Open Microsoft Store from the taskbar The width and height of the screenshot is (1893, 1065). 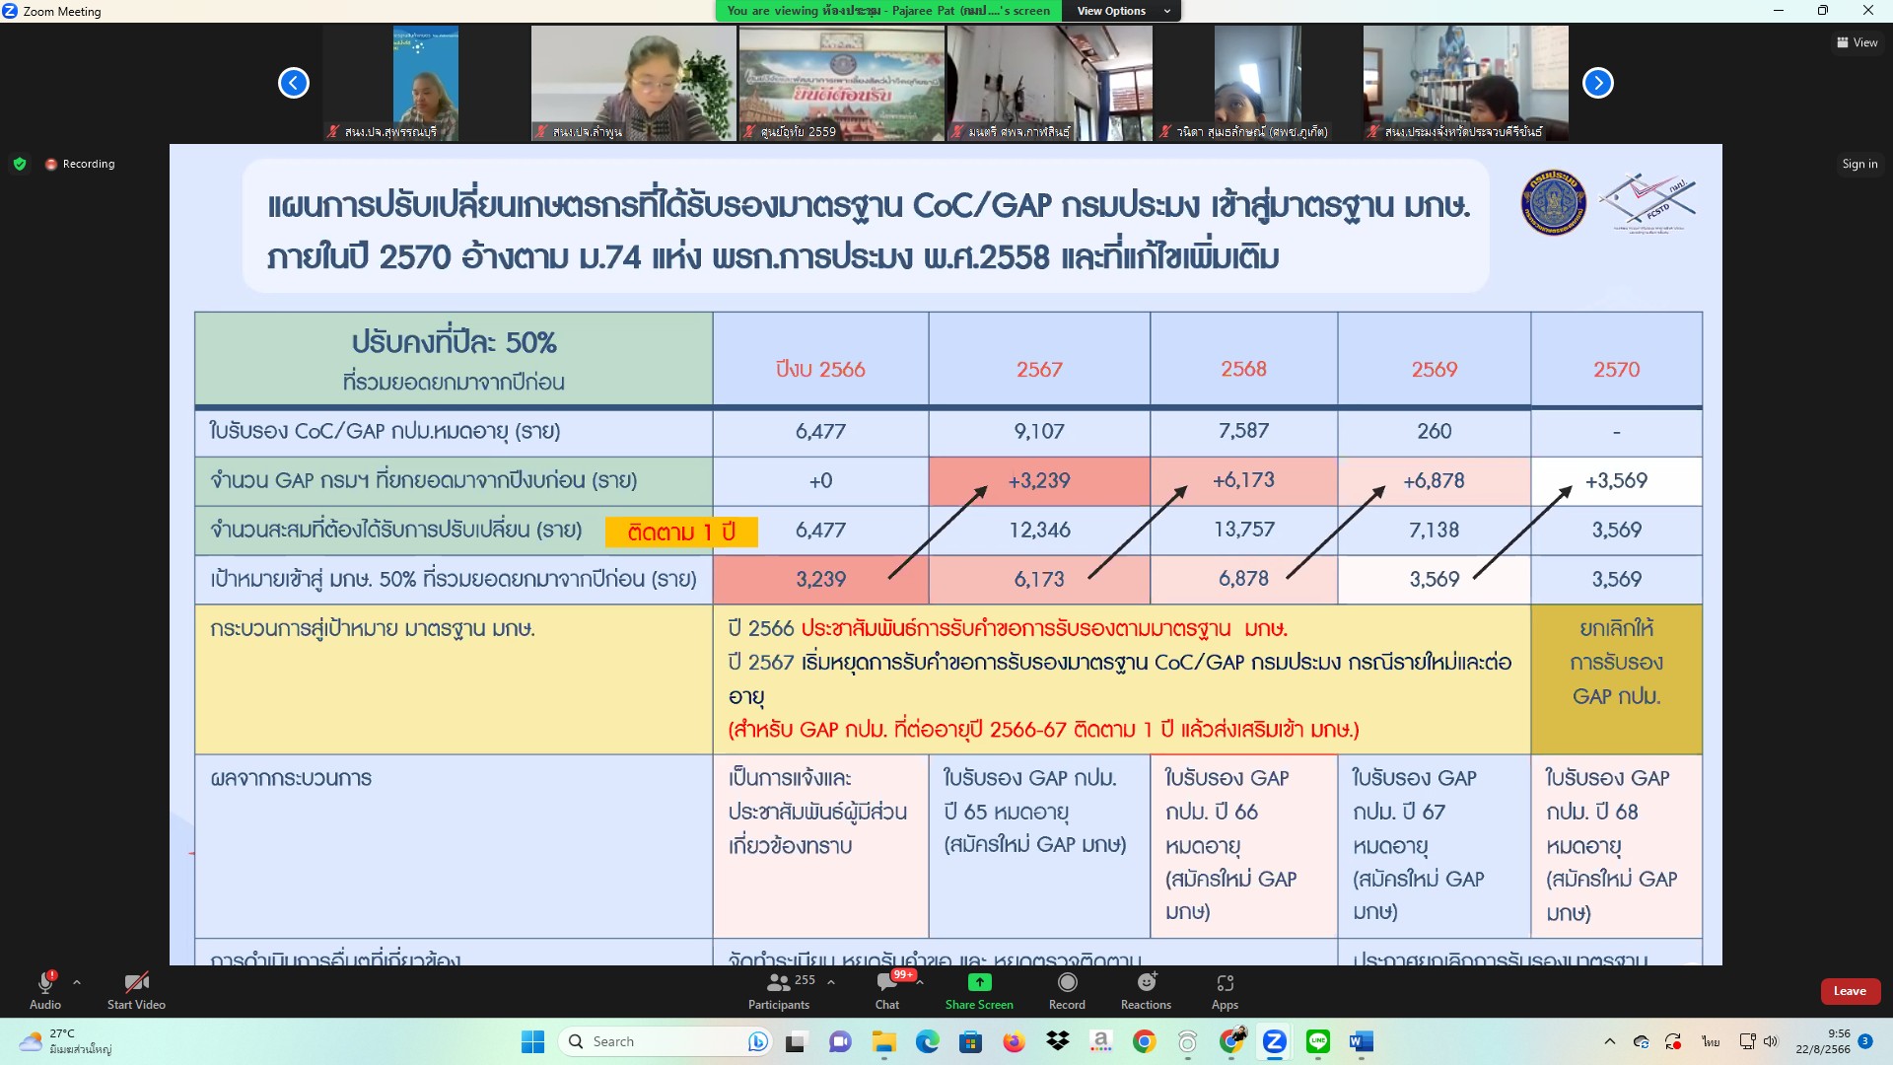[x=971, y=1041]
